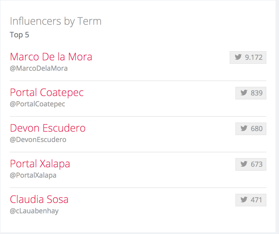Open Marco De la Mora profile link

51,57
